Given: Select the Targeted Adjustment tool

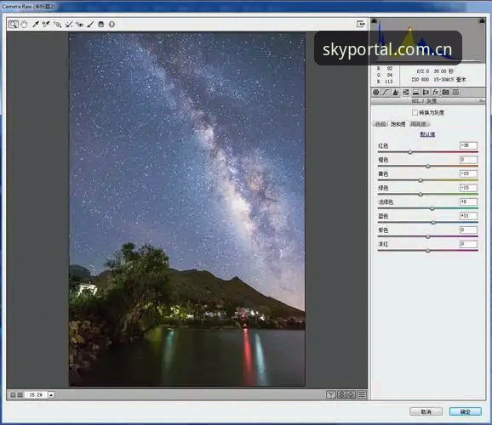Looking at the screenshot, I should (57, 24).
